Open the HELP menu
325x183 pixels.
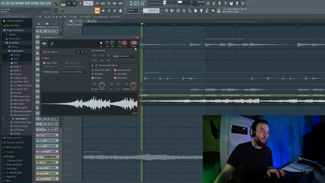pos(49,4)
